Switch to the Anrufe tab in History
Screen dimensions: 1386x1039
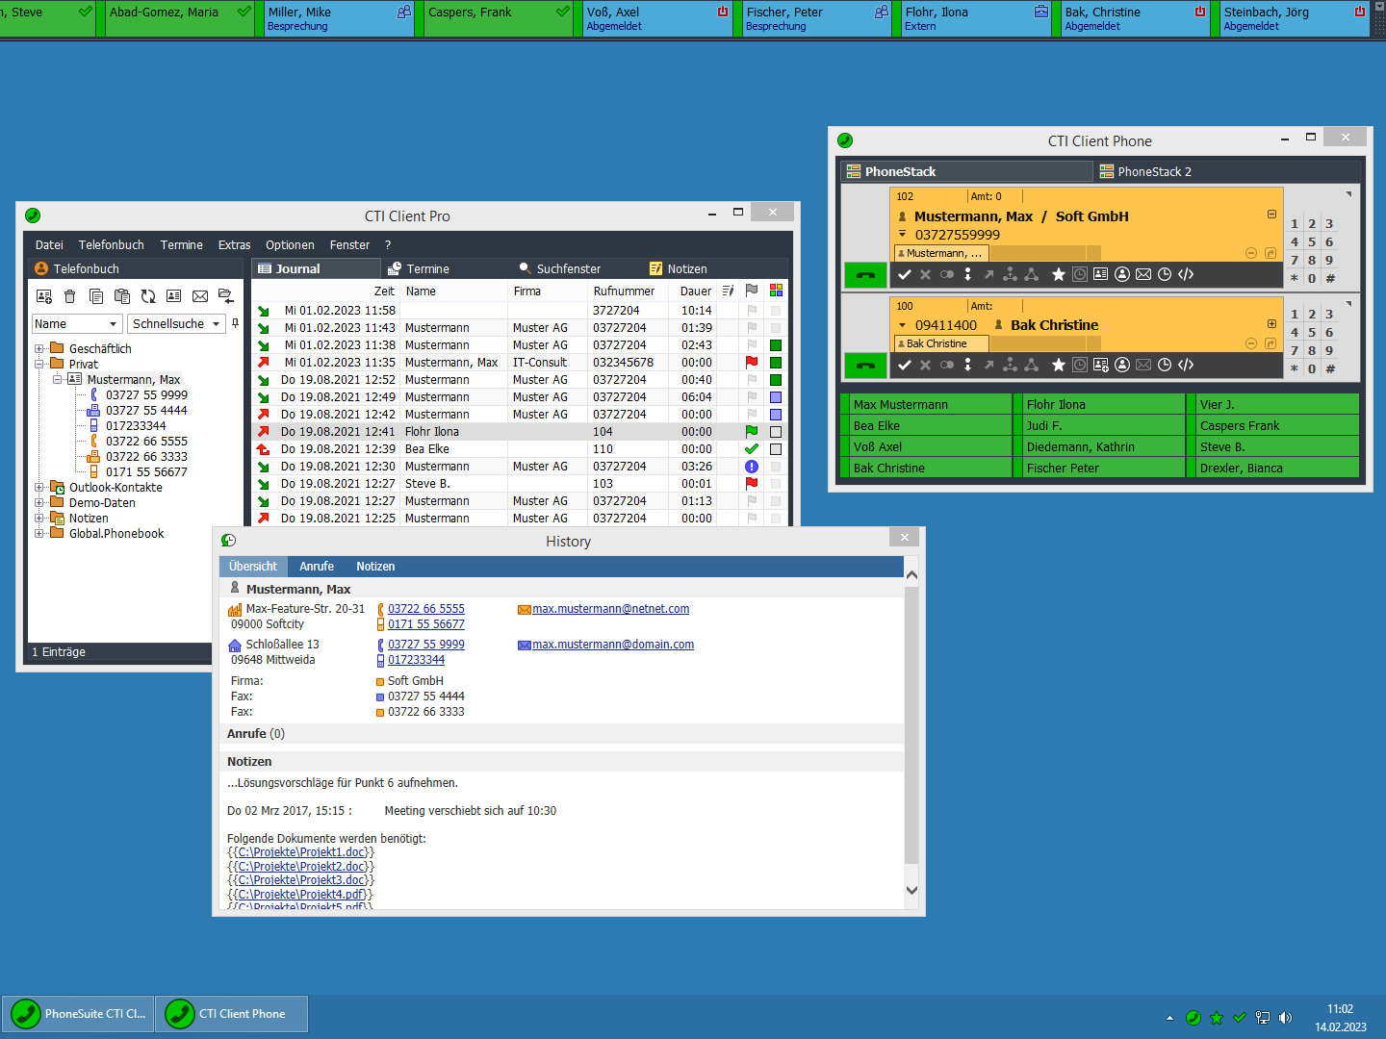pyautogui.click(x=316, y=567)
